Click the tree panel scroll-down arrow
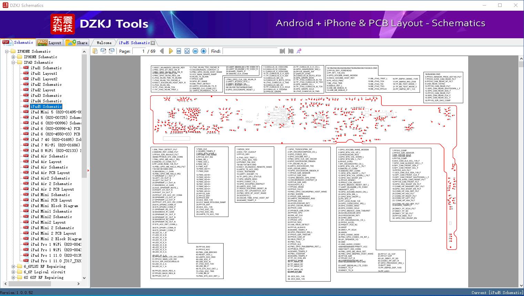The image size is (524, 296). point(84,278)
